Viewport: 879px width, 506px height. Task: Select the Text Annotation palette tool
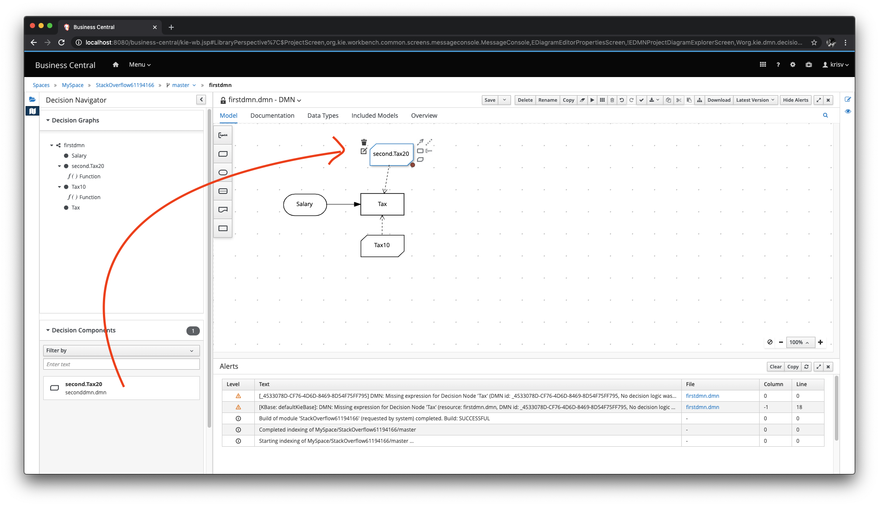[x=223, y=135]
